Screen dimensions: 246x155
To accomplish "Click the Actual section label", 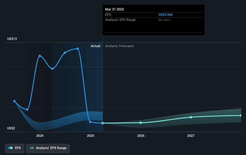I will (95, 46).
